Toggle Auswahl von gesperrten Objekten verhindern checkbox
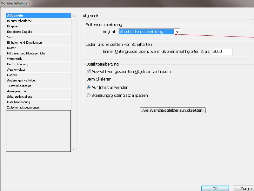254x191 pixels. 89,71
